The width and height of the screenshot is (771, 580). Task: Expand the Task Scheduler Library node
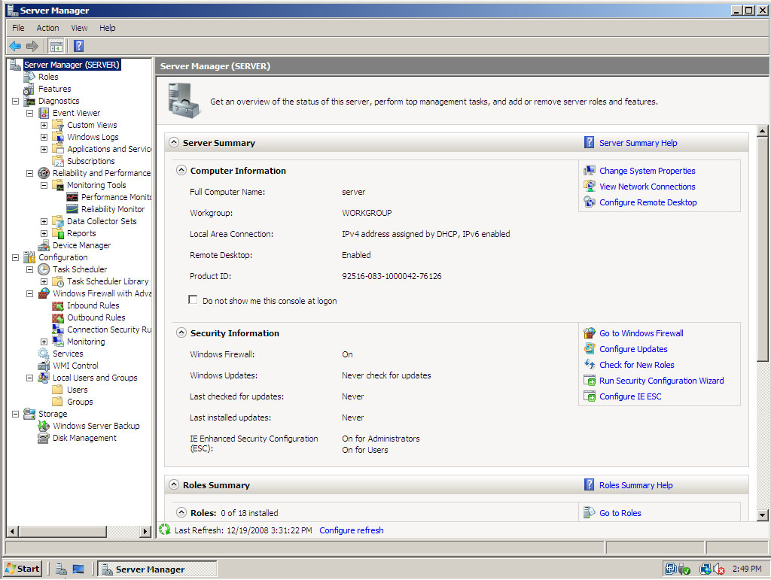pyautogui.click(x=44, y=281)
